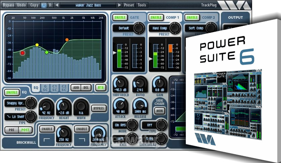
Task: Click the Wave Arts logo on box
Action: click(205, 139)
